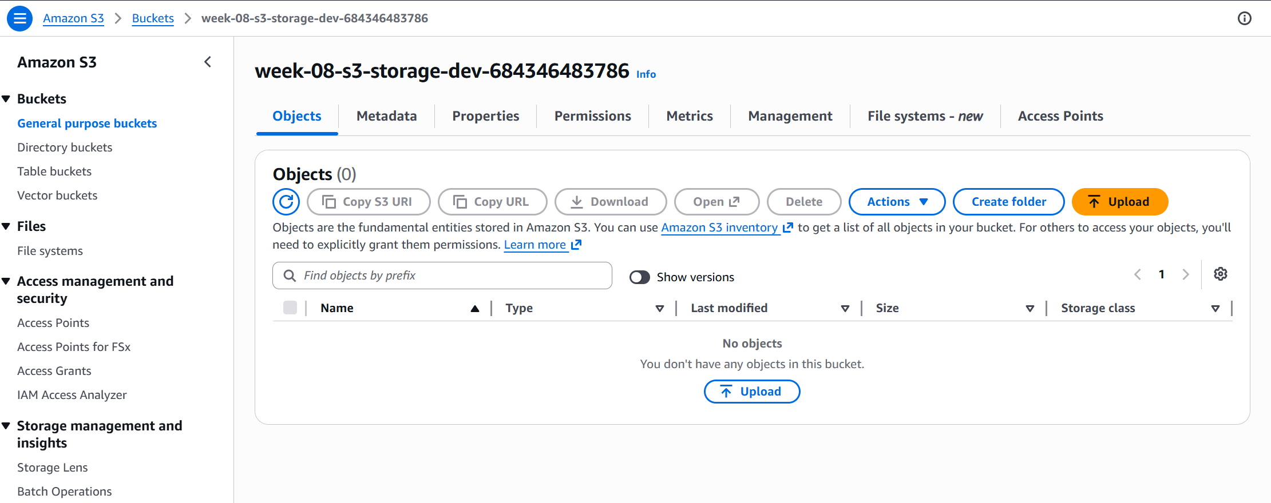Open General purpose buckets in sidebar
1271x503 pixels.
coord(87,123)
